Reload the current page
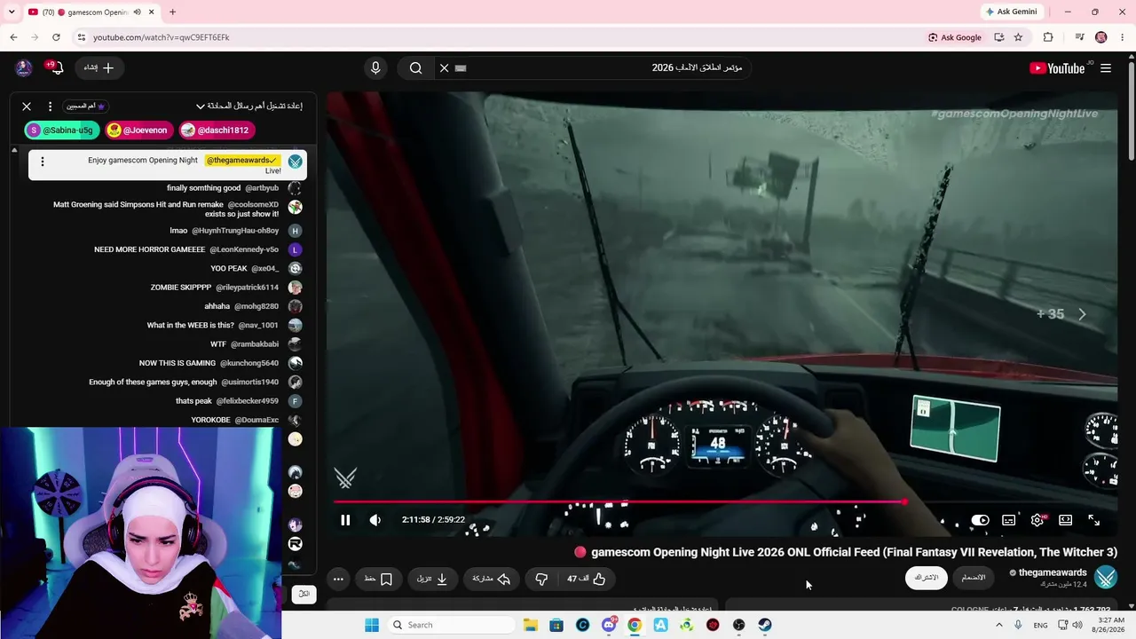The height and width of the screenshot is (639, 1136). [56, 37]
